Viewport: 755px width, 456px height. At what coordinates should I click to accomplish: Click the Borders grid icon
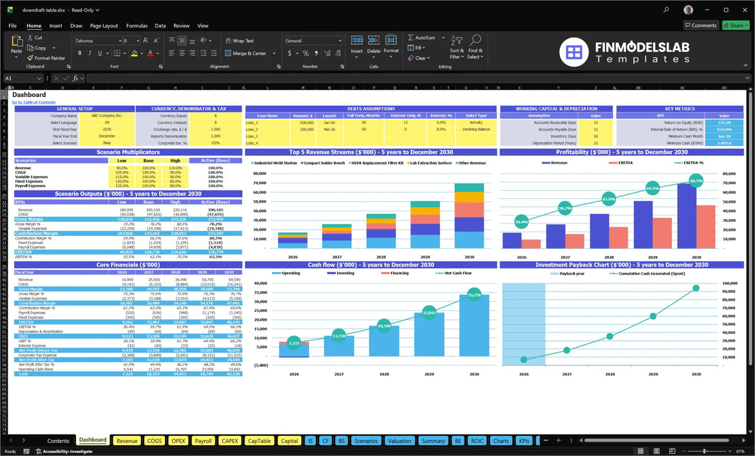click(x=117, y=53)
